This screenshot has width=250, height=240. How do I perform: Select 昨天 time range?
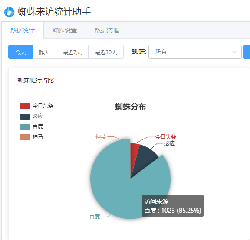tap(44, 52)
